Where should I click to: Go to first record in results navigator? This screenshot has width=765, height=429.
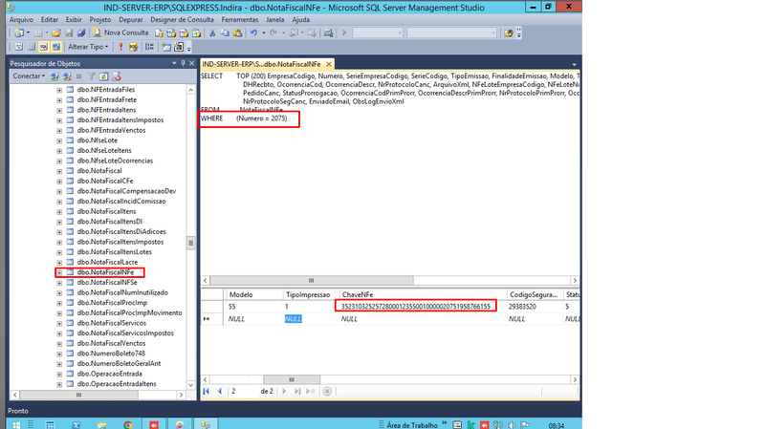206,391
